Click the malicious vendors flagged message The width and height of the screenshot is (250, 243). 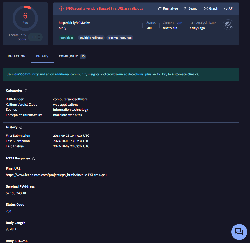click(x=104, y=8)
